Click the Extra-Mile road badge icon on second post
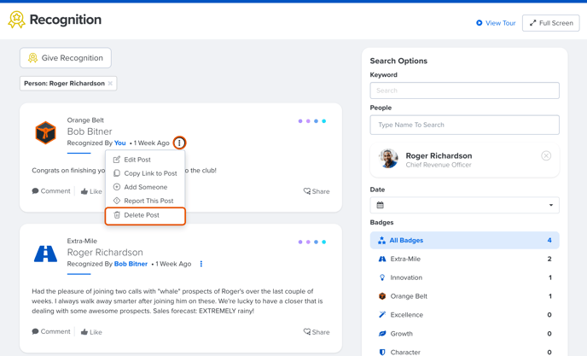Image resolution: width=587 pixels, height=356 pixels. pyautogui.click(x=46, y=254)
